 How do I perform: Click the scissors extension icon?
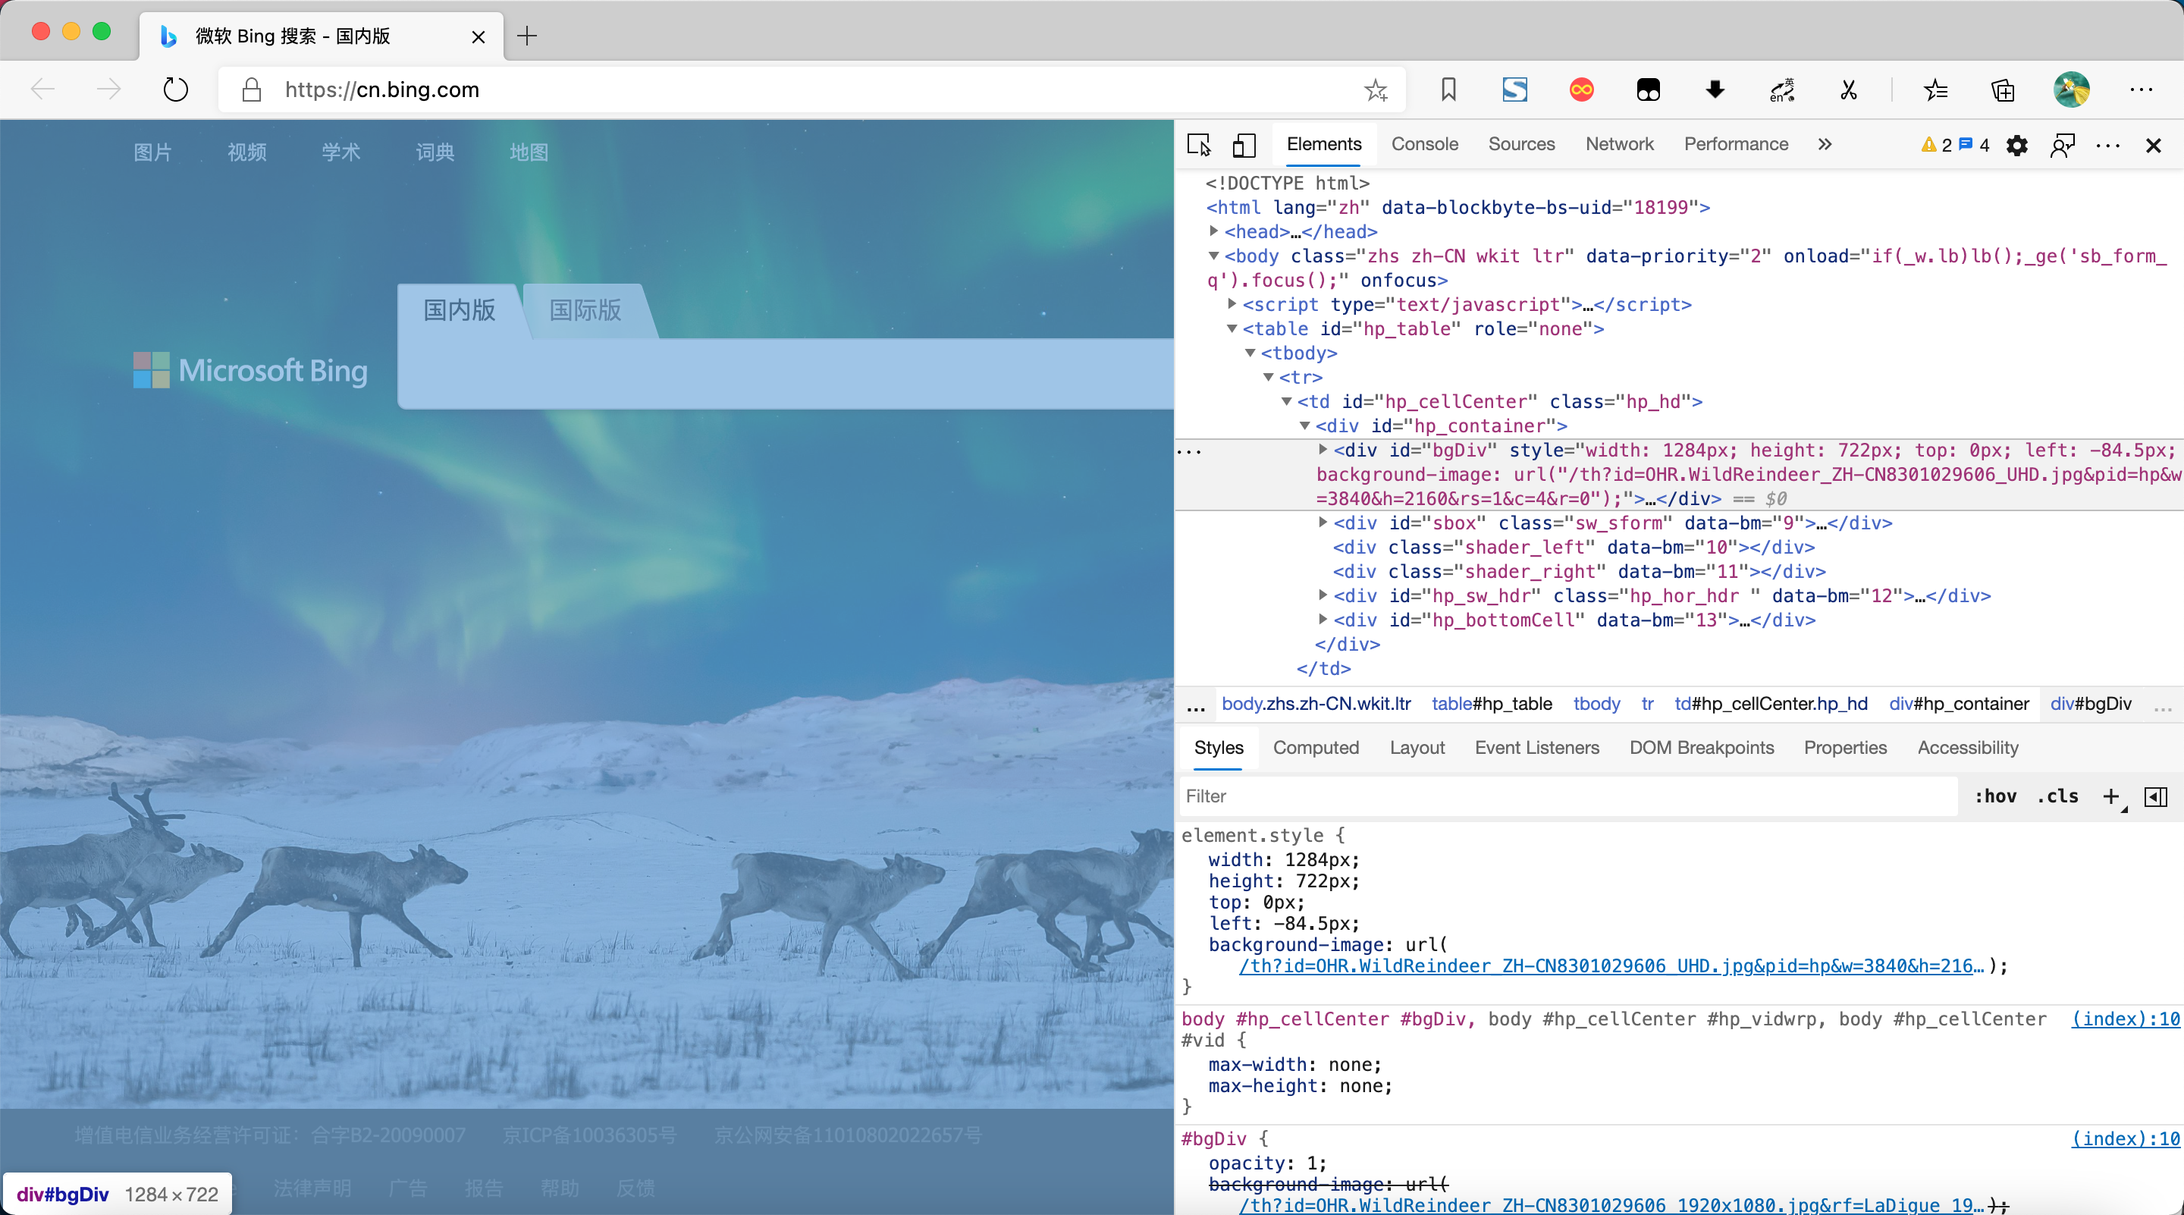pyautogui.click(x=1849, y=90)
